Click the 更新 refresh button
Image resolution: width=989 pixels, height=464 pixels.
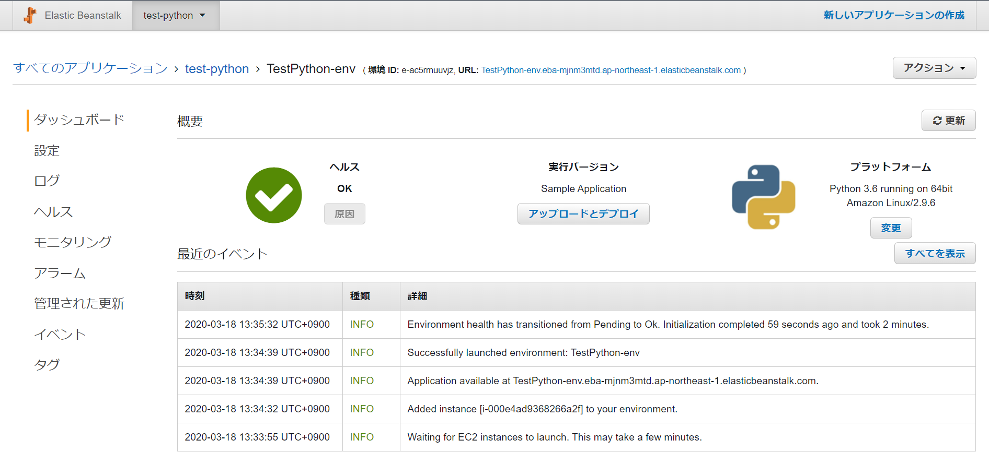click(948, 121)
